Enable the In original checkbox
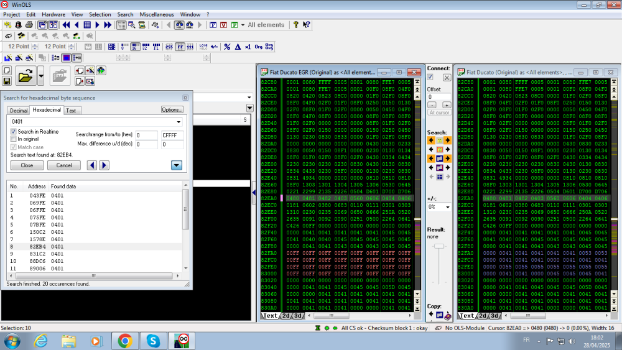This screenshot has height=350, width=622. 14,139
